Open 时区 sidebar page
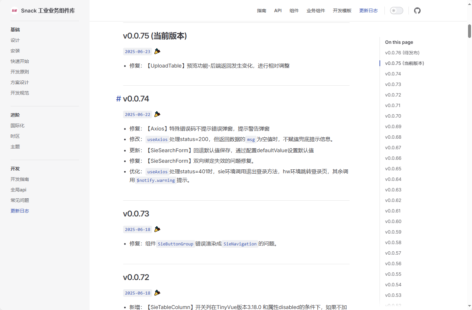This screenshot has height=310, width=472. [15, 136]
